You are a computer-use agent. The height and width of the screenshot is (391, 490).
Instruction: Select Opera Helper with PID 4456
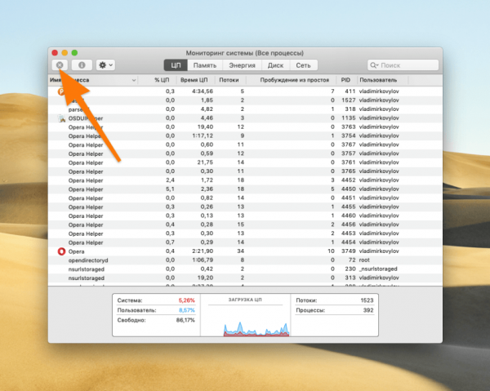245,224
